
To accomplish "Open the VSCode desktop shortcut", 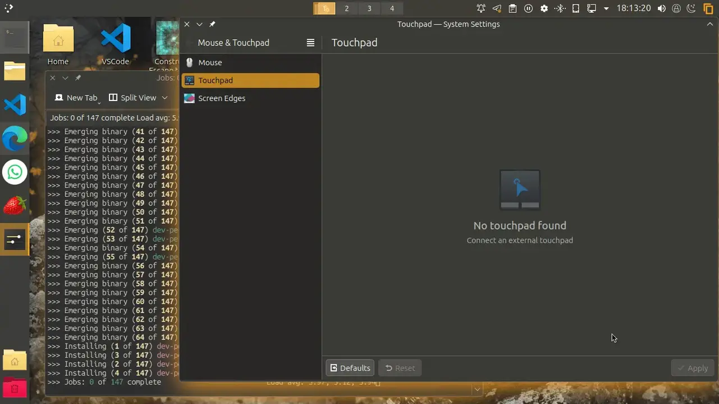I will coord(115,45).
